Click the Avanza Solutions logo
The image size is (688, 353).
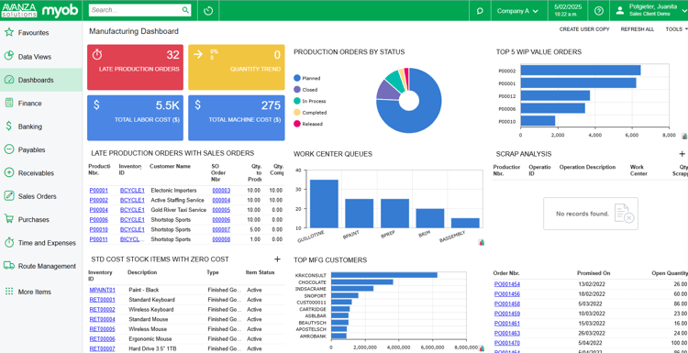pos(19,10)
